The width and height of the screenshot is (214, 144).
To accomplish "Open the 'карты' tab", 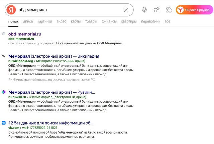I will click(x=76, y=21).
